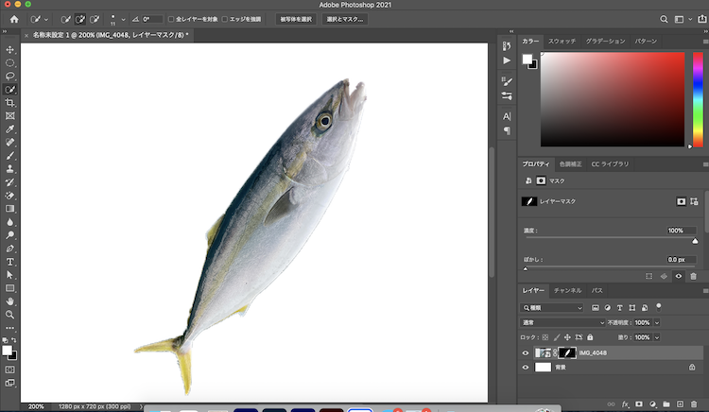
Task: Open the 塗り fill slider dropdown
Action: (x=657, y=337)
